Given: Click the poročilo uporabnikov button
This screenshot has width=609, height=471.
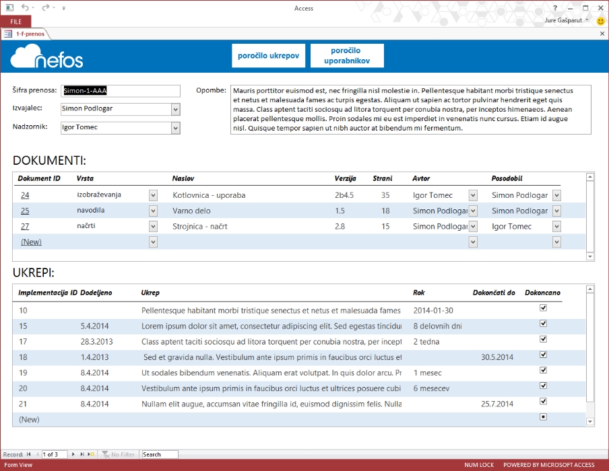Looking at the screenshot, I should [347, 55].
